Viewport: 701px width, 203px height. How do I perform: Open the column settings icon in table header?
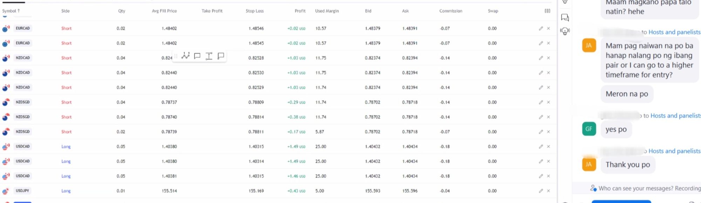[x=547, y=11]
